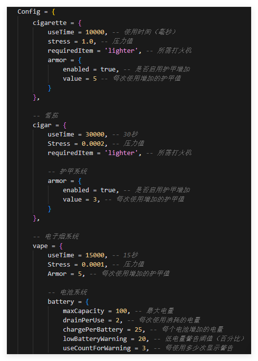The width and height of the screenshot is (258, 361).
Task: Click the value 100 of maxCapacity
Action: pos(121,311)
